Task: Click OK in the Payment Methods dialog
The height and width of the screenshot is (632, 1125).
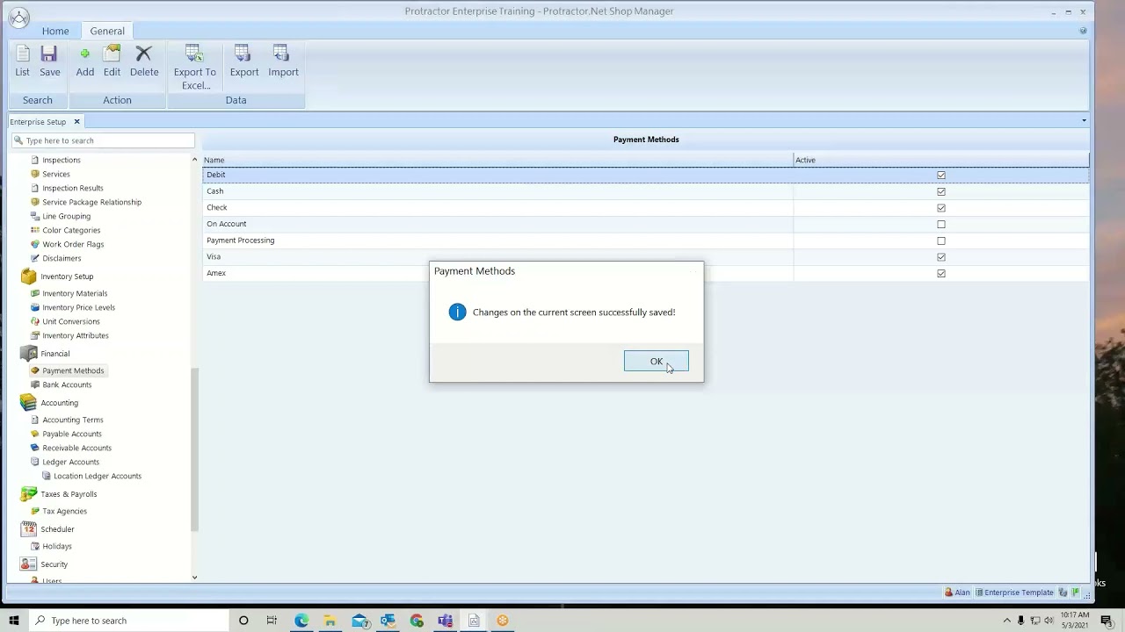Action: coord(657,362)
